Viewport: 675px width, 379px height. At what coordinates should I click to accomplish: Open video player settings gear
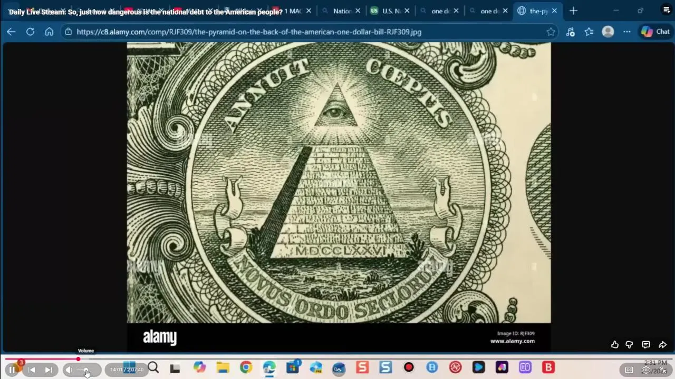pos(646,370)
